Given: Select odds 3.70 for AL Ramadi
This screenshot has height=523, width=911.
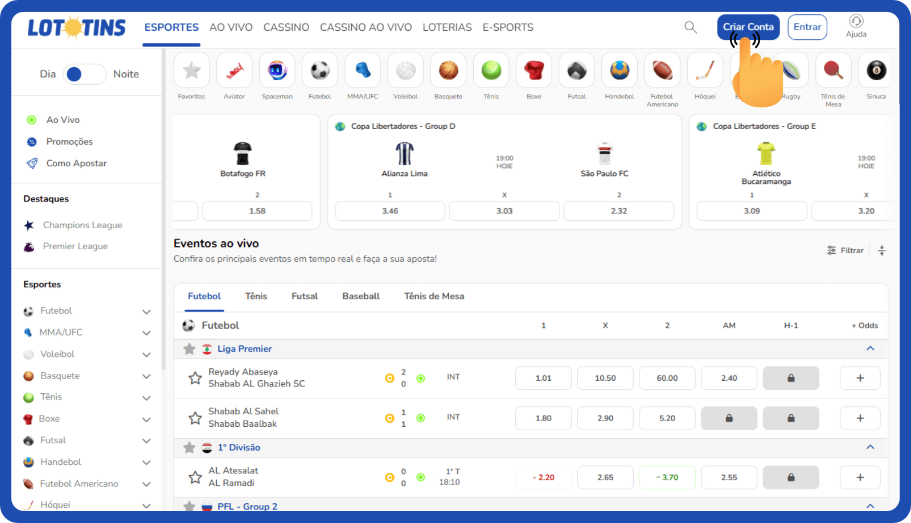Looking at the screenshot, I should click(x=667, y=477).
